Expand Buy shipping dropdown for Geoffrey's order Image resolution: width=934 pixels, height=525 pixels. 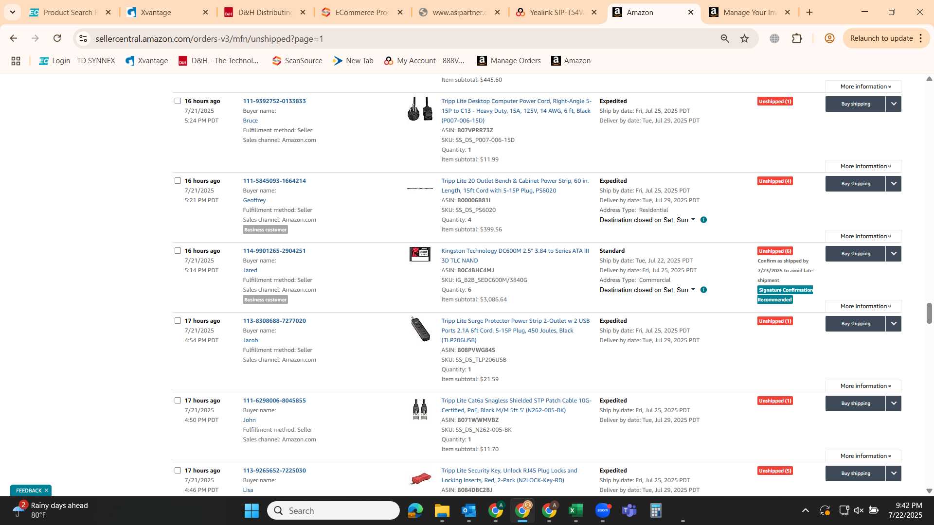[894, 184]
